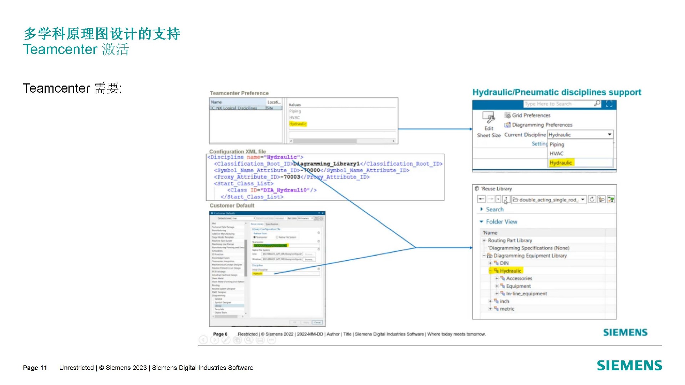This screenshot has height=385, width=685.
Task: Click the Reuse Library refresh icon
Action: [592, 199]
